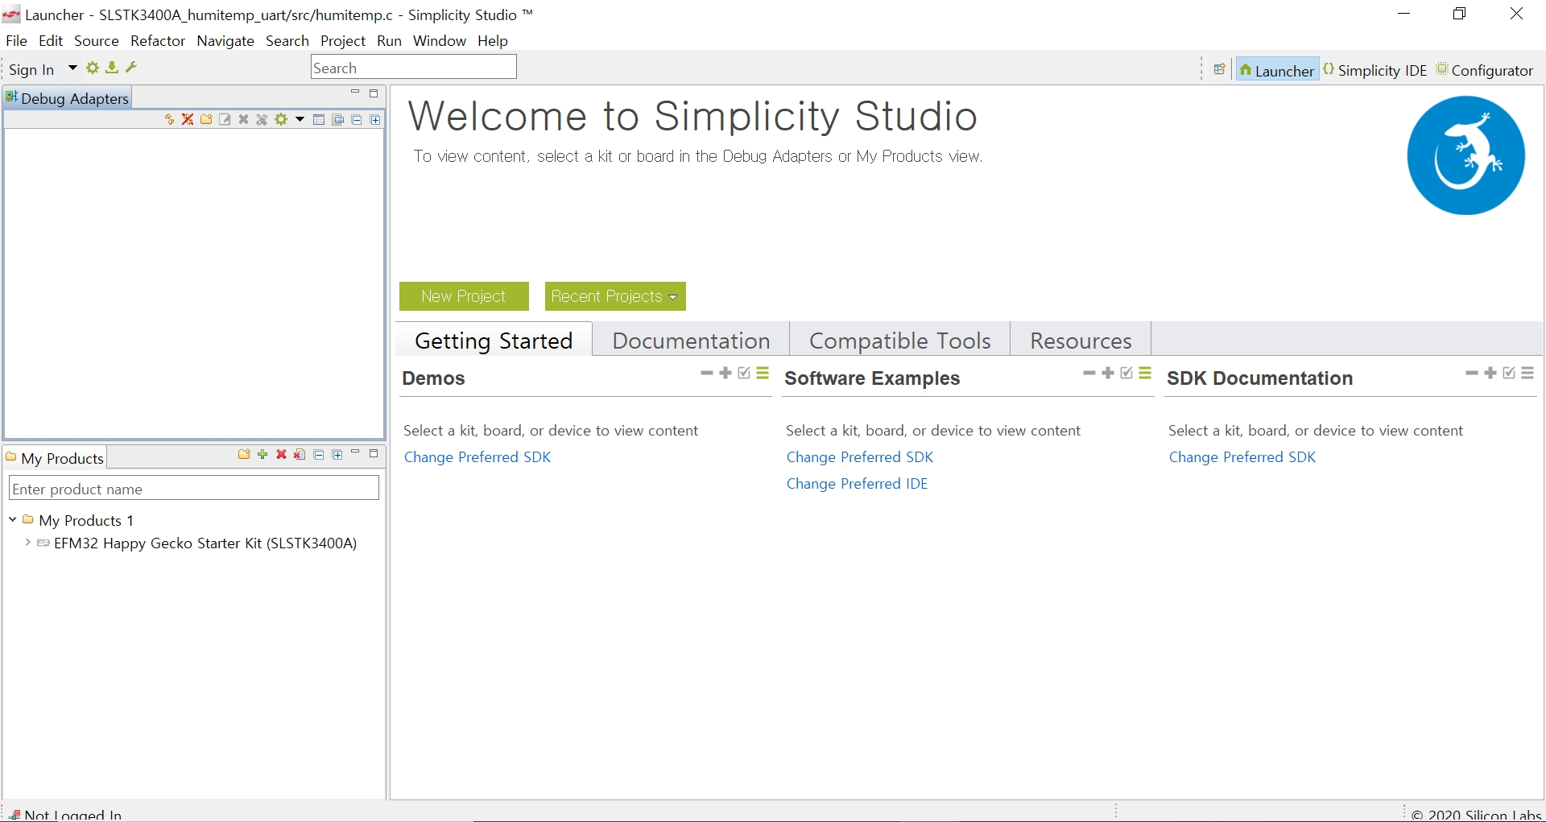This screenshot has width=1546, height=822.
Task: Maximize the My Products panel
Action: [x=374, y=453]
